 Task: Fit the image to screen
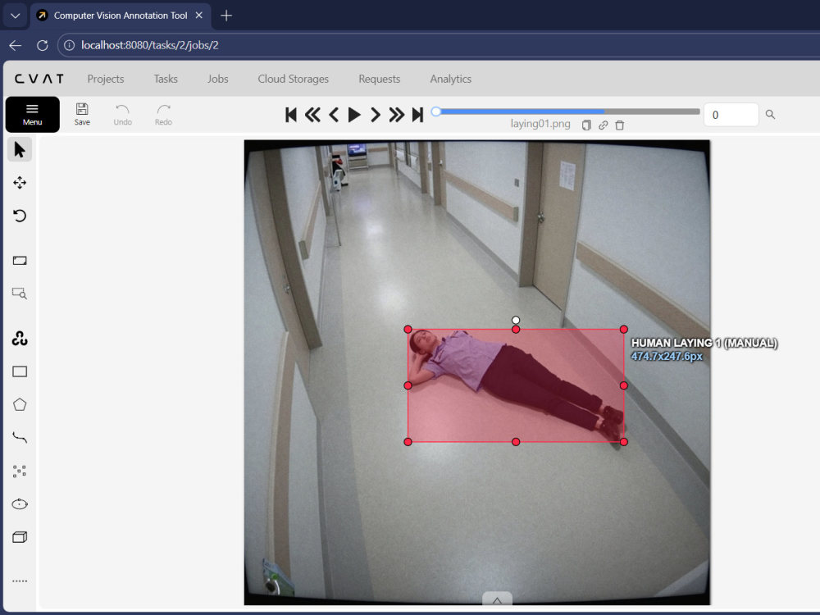coord(20,261)
